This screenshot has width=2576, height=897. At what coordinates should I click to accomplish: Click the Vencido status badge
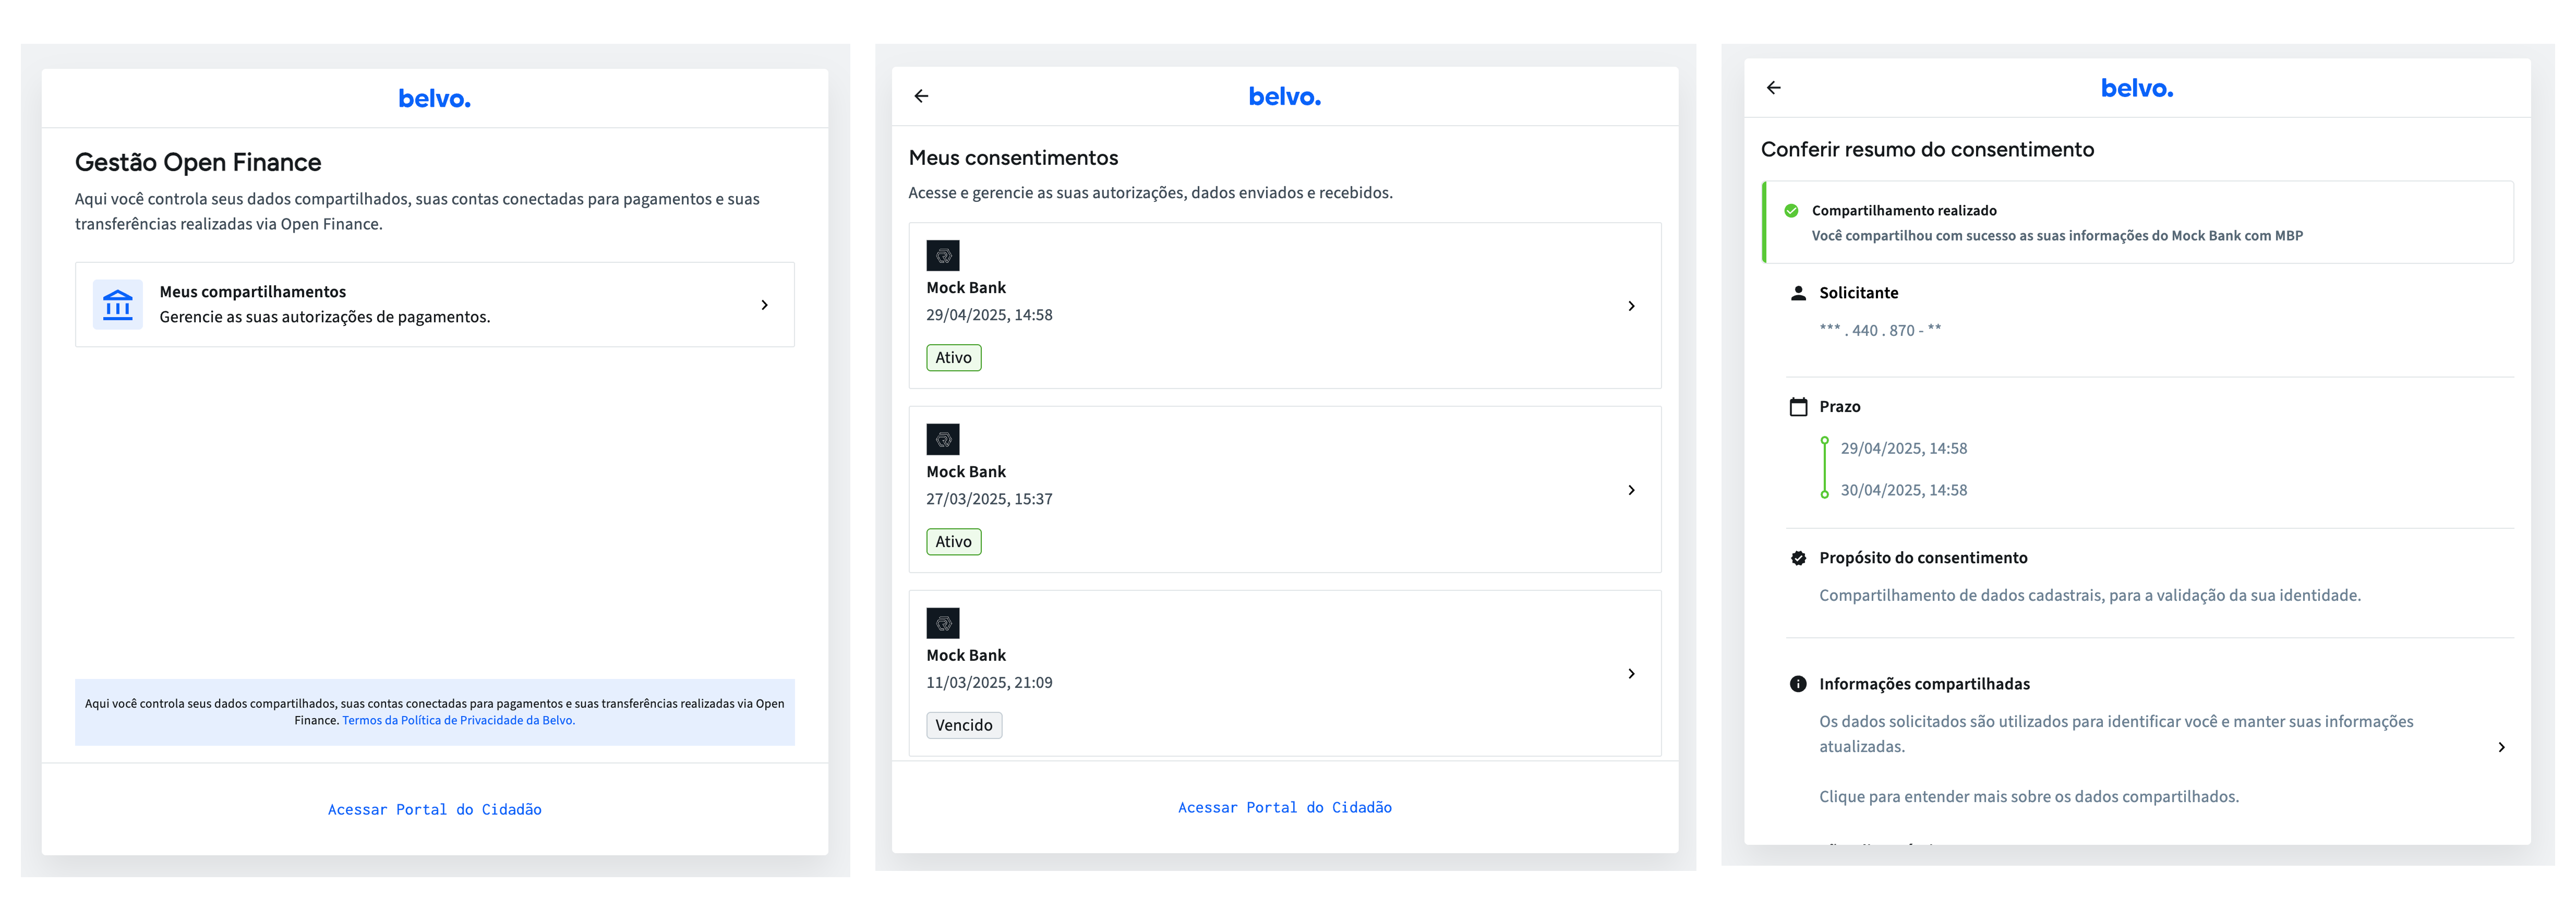[x=964, y=725]
